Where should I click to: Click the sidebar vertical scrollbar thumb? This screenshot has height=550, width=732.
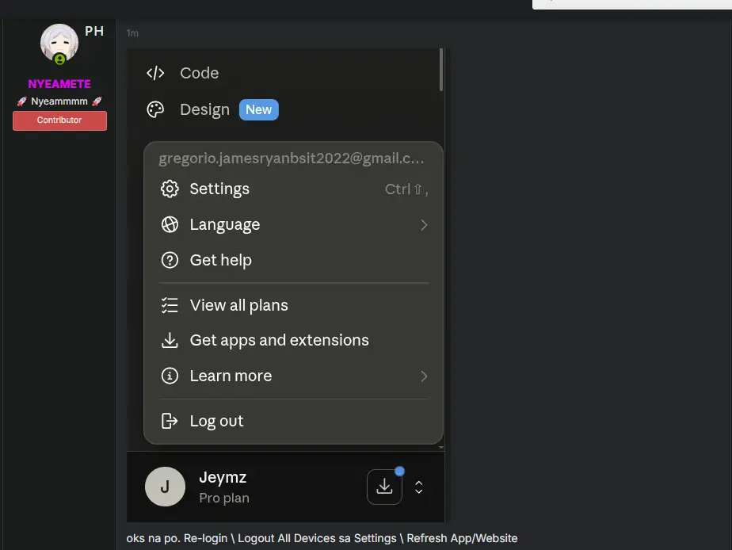point(441,70)
